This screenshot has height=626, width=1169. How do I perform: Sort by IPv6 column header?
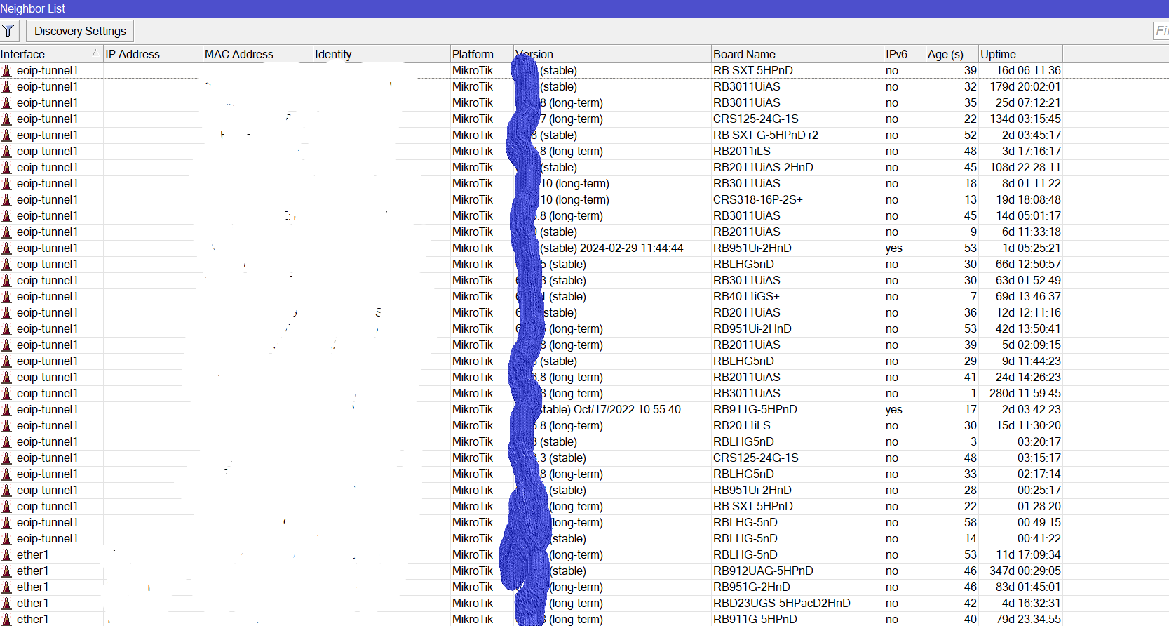click(905, 54)
